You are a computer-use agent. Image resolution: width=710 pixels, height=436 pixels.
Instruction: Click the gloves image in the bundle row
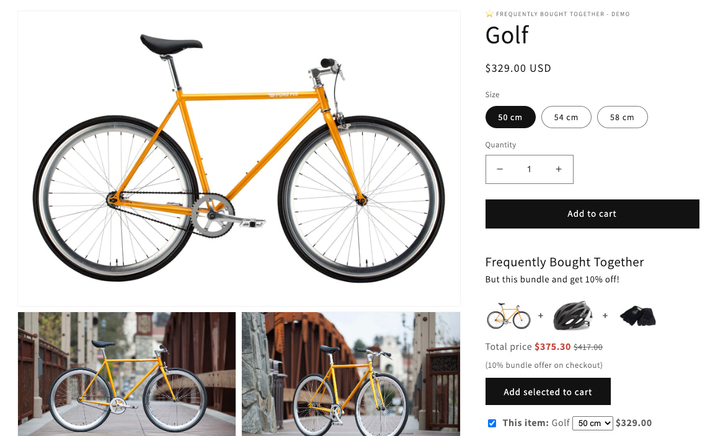click(x=637, y=316)
